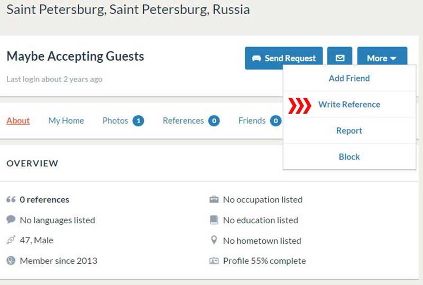The image size is (423, 285).
Task: Click the map pin hometown icon
Action: [x=214, y=240]
